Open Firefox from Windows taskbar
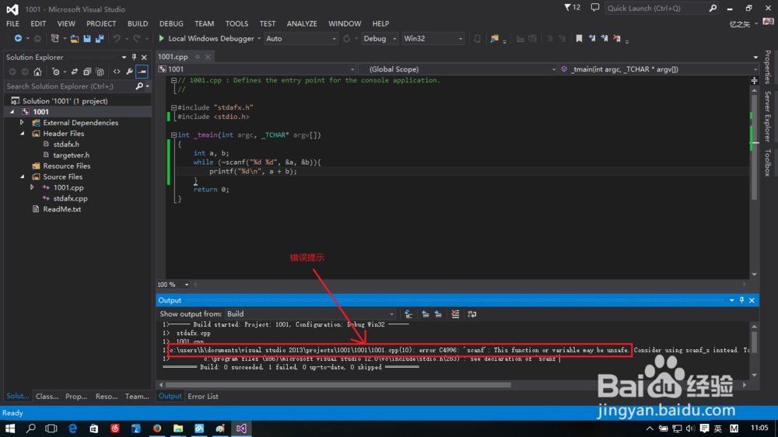This screenshot has width=778, height=437. 157,428
